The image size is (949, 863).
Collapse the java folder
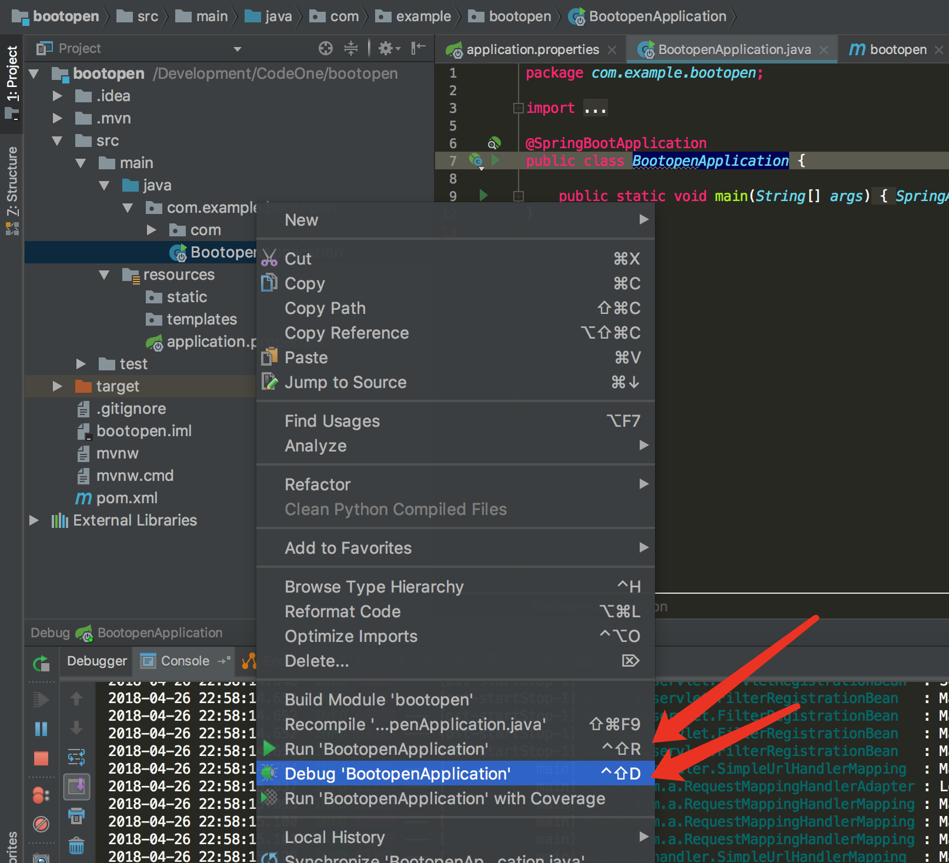pos(104,186)
